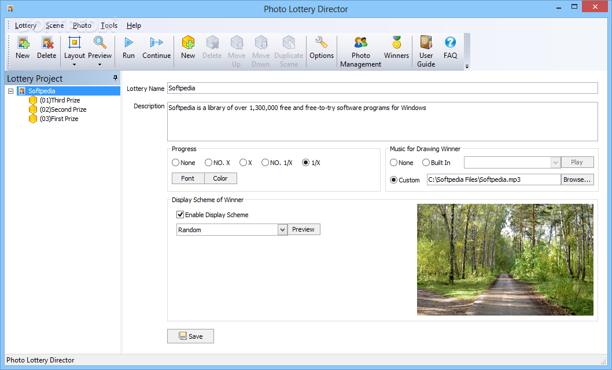Run the lottery with Run icon

128,43
